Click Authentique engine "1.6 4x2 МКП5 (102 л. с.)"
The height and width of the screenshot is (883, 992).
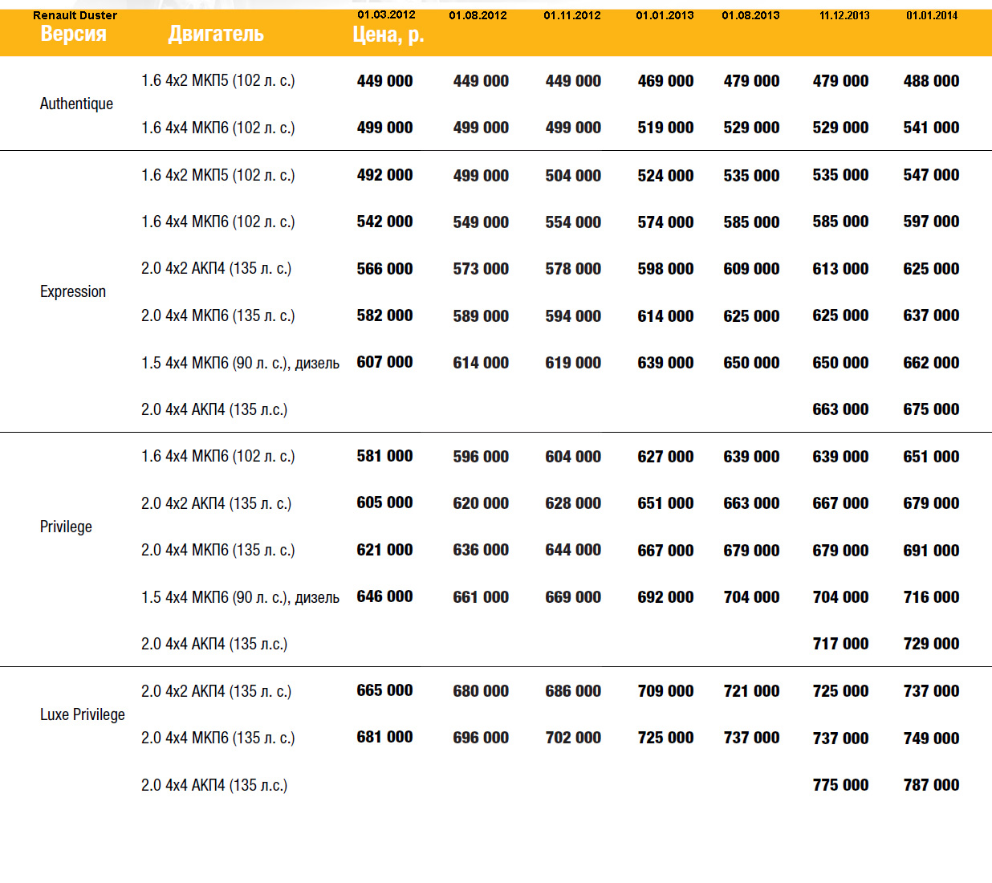[x=218, y=80]
